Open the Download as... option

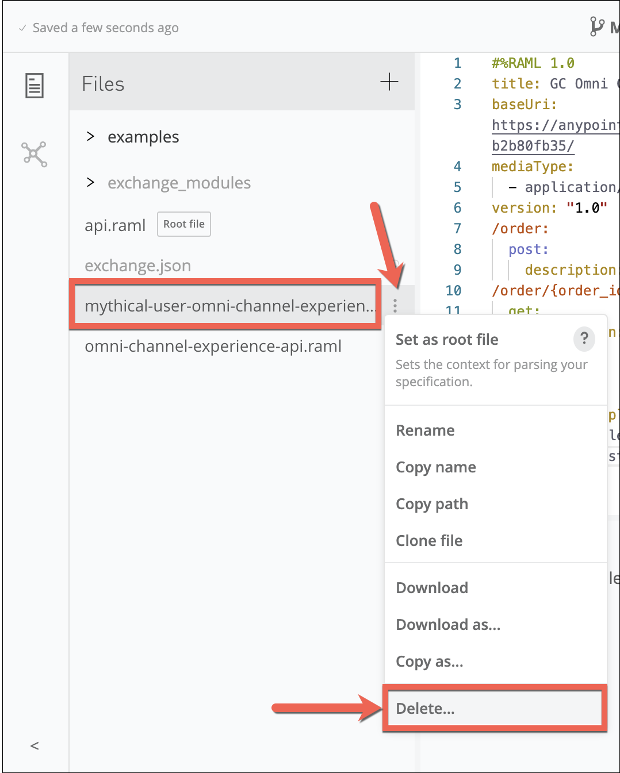tap(448, 625)
